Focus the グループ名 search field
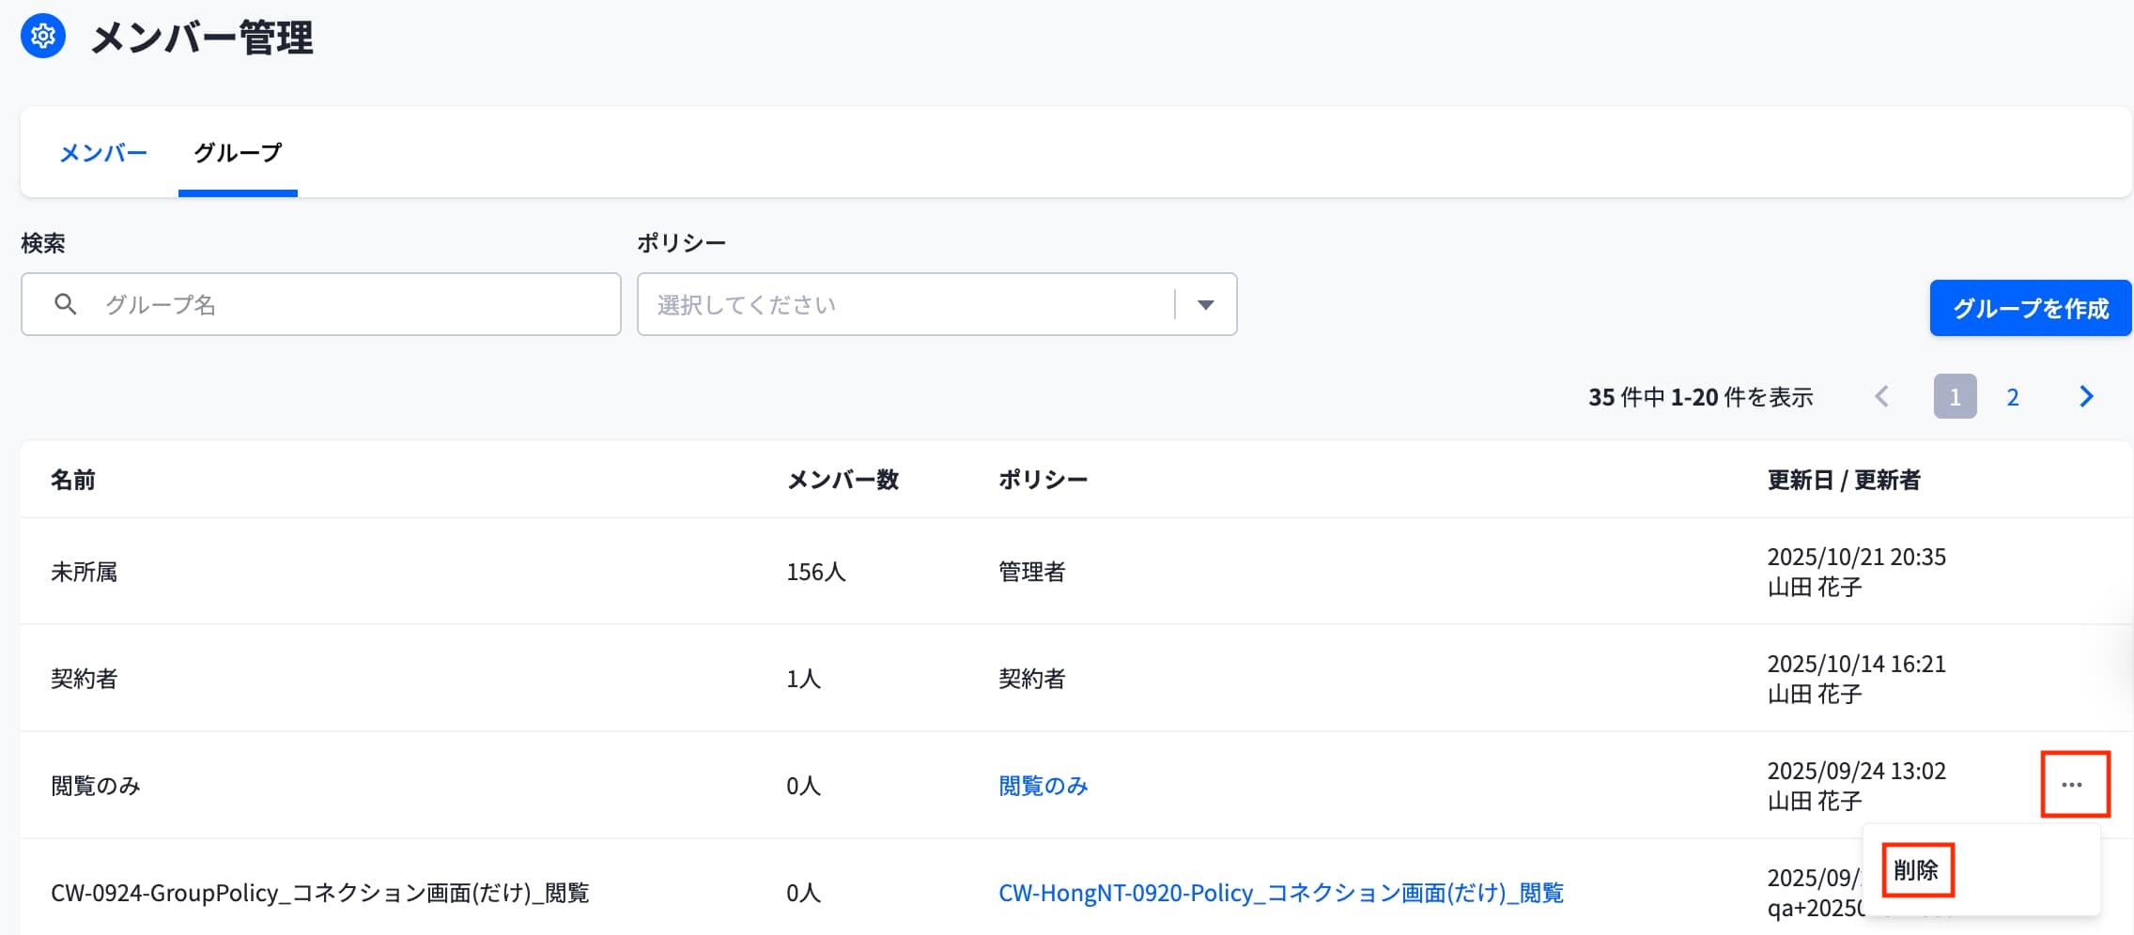This screenshot has width=2134, height=935. pyautogui.click(x=321, y=304)
